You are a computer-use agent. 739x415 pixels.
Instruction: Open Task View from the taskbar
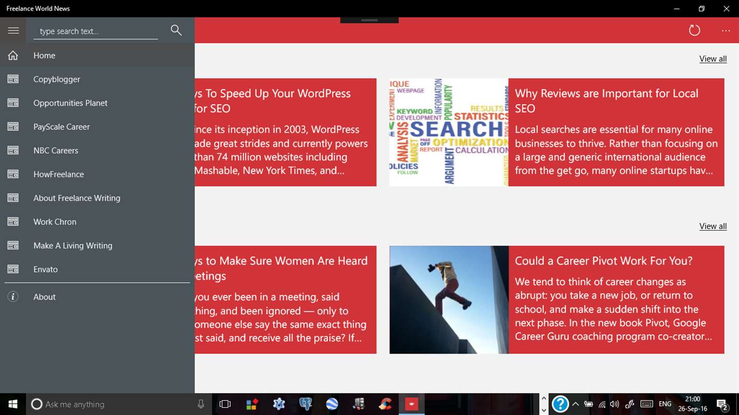(x=225, y=404)
